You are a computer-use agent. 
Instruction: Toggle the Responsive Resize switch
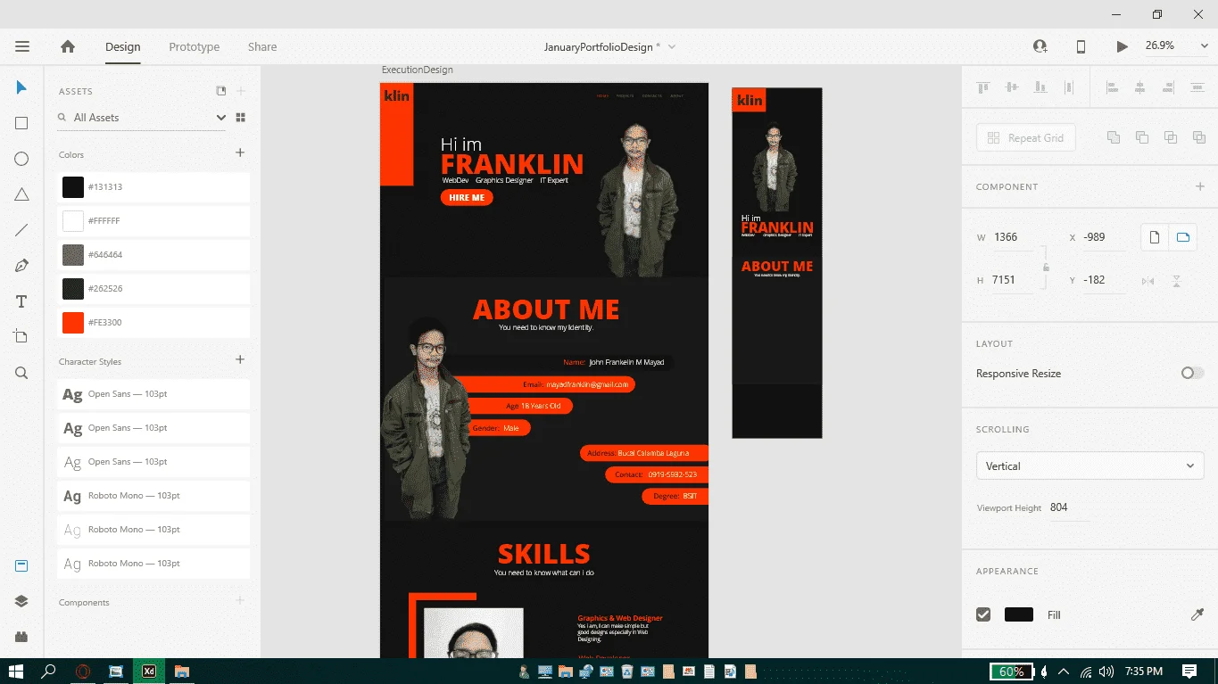tap(1192, 373)
